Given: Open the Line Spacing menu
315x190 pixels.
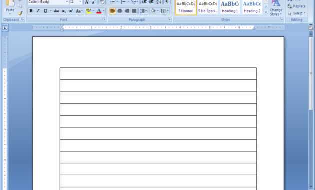Looking at the screenshot, I should coord(143,11).
